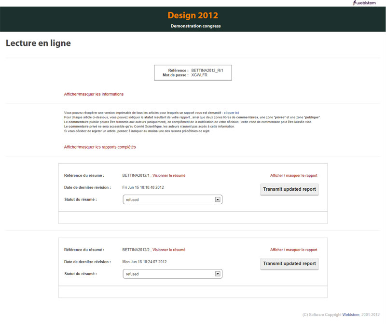
Task: View the résumé for BETTINA2012/1
Action: coord(169,175)
